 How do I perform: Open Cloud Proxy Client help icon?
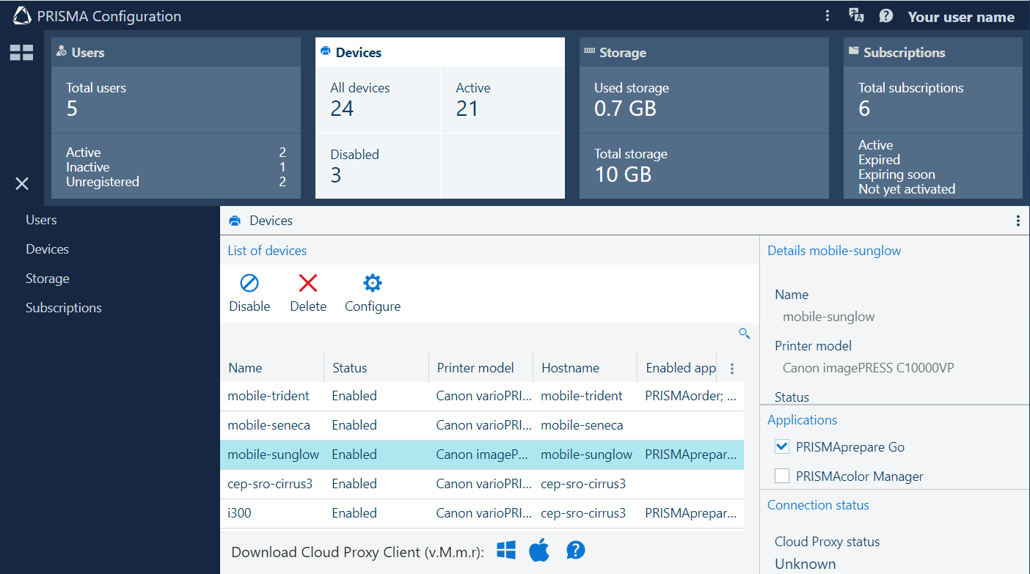click(576, 550)
